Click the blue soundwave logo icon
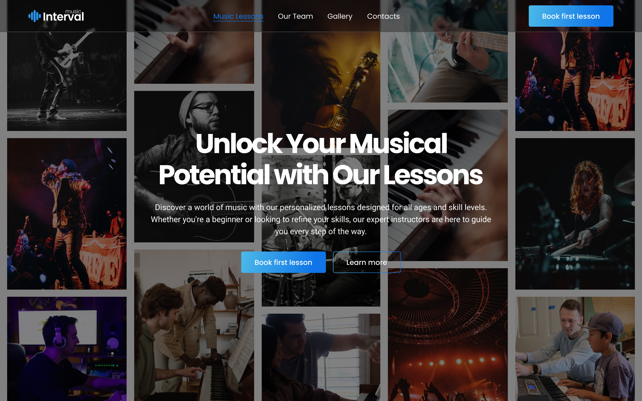Screen dimensions: 642x401 (34, 16)
